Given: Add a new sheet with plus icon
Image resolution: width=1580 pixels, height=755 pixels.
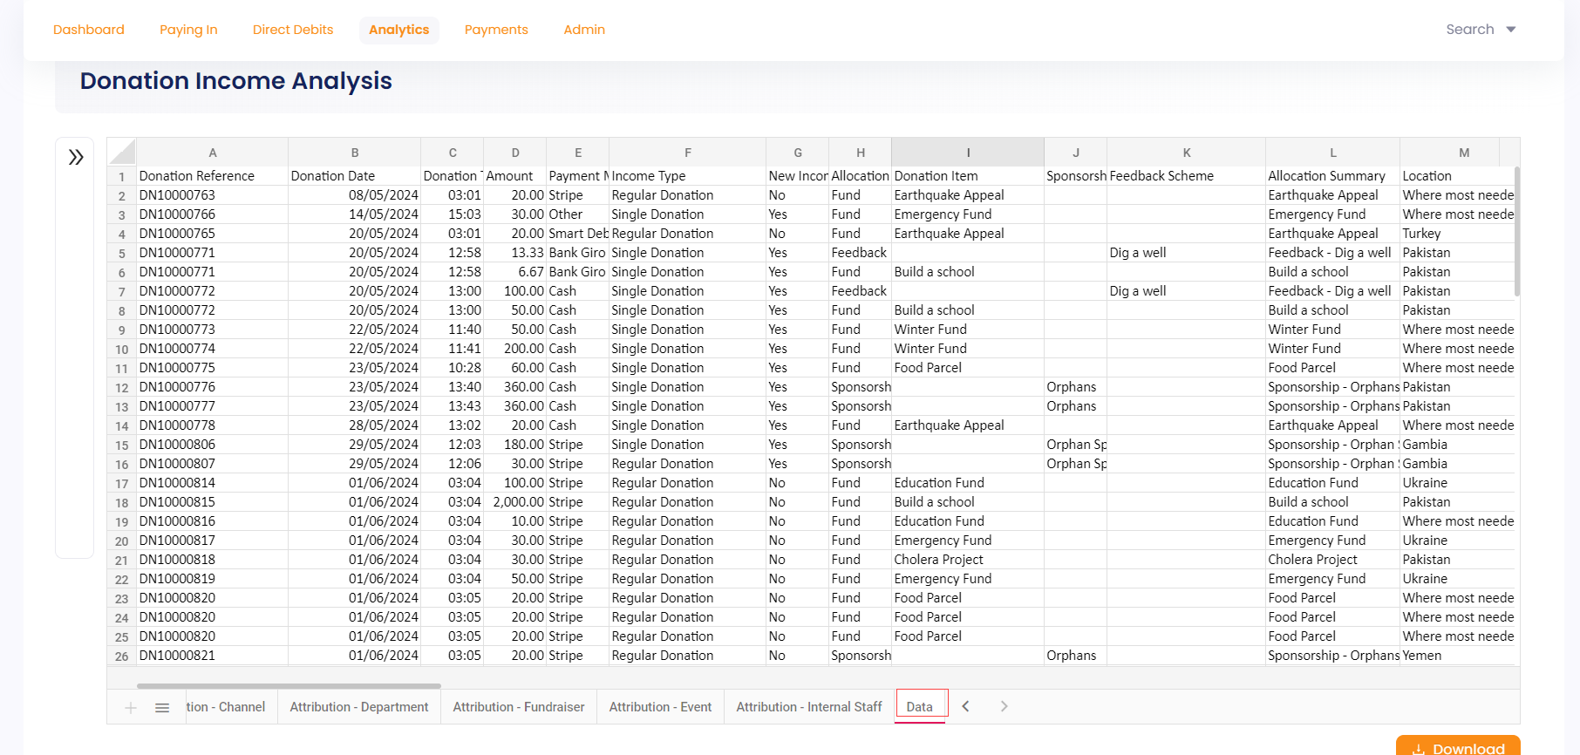Looking at the screenshot, I should [131, 708].
